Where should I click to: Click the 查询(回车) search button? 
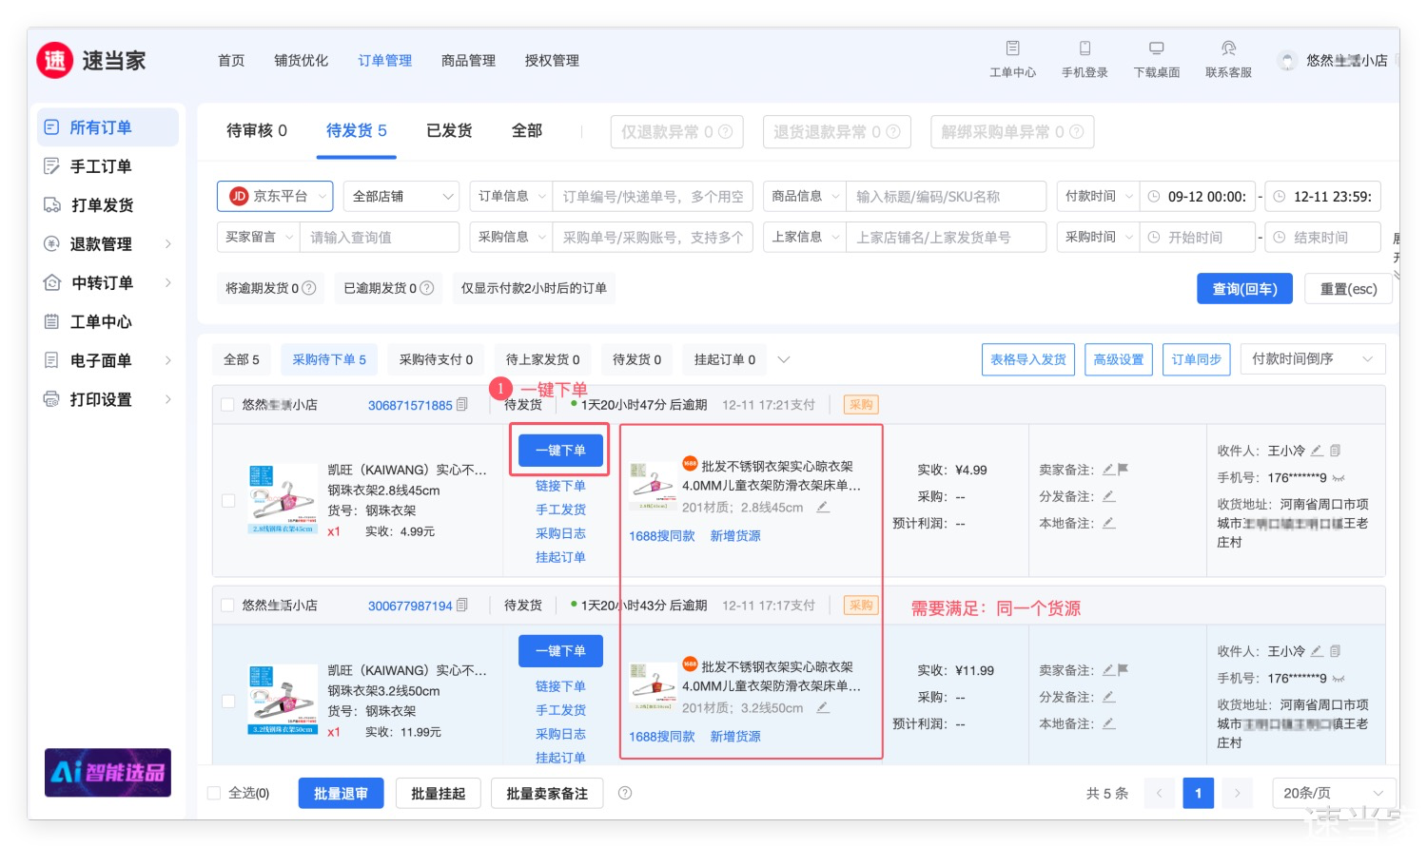[x=1243, y=289]
